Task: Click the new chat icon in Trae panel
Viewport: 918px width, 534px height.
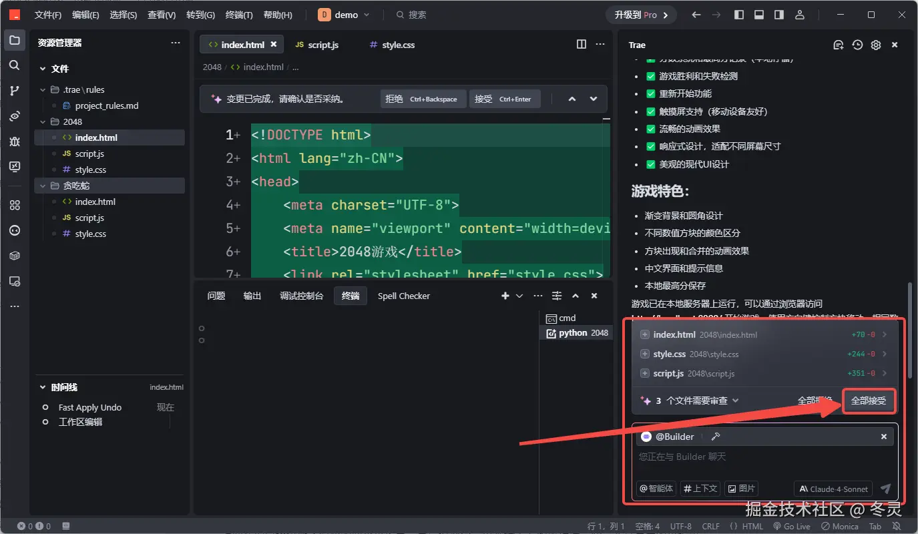Action: (839, 45)
